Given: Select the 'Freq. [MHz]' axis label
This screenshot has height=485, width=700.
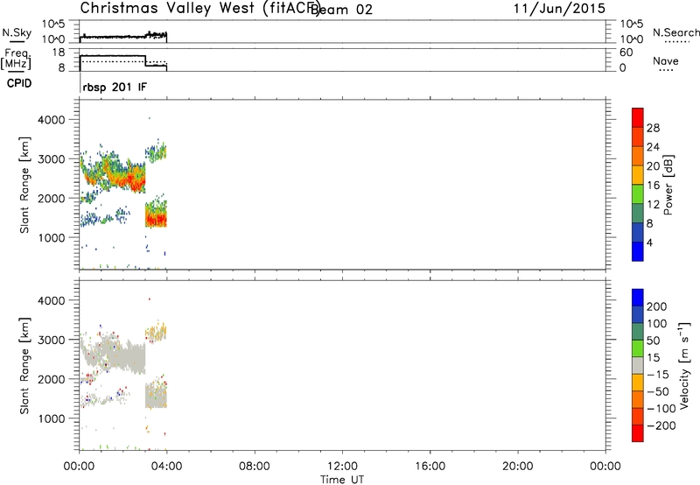Looking at the screenshot, I should (17, 60).
